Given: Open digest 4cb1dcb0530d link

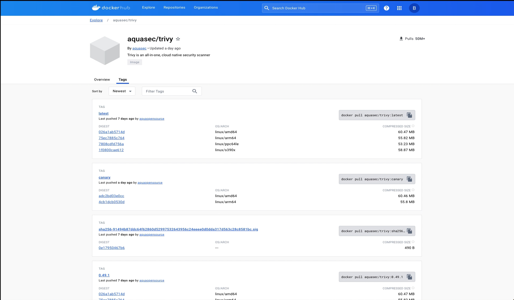Looking at the screenshot, I should coord(111,202).
